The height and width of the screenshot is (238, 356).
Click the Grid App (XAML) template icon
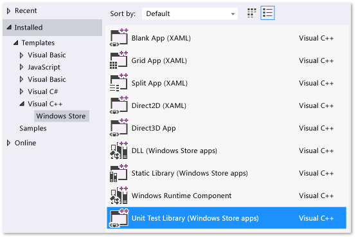[119, 60]
